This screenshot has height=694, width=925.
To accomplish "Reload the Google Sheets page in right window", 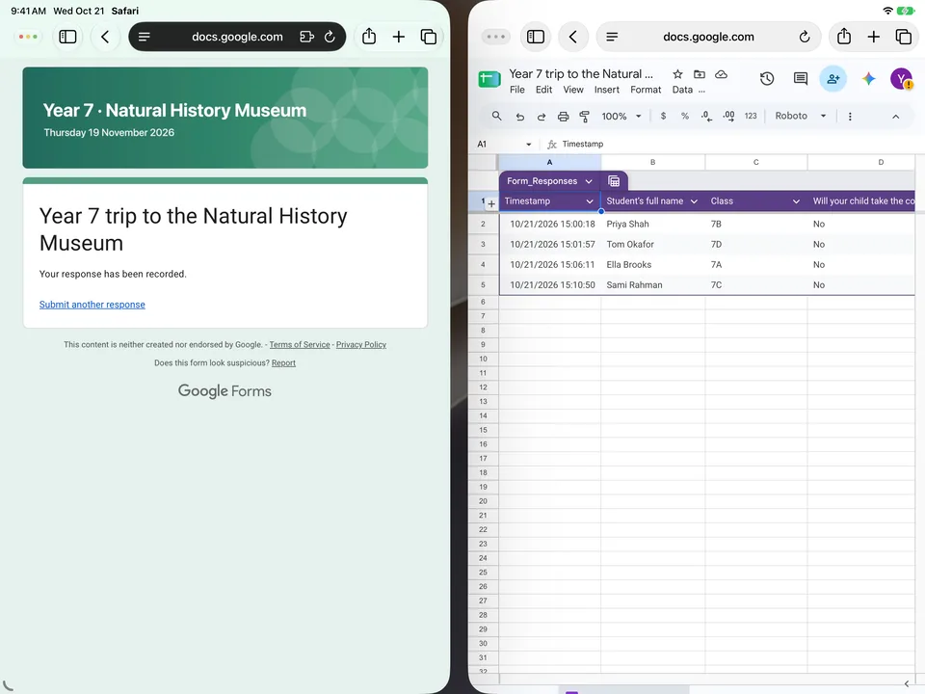I will click(x=805, y=37).
